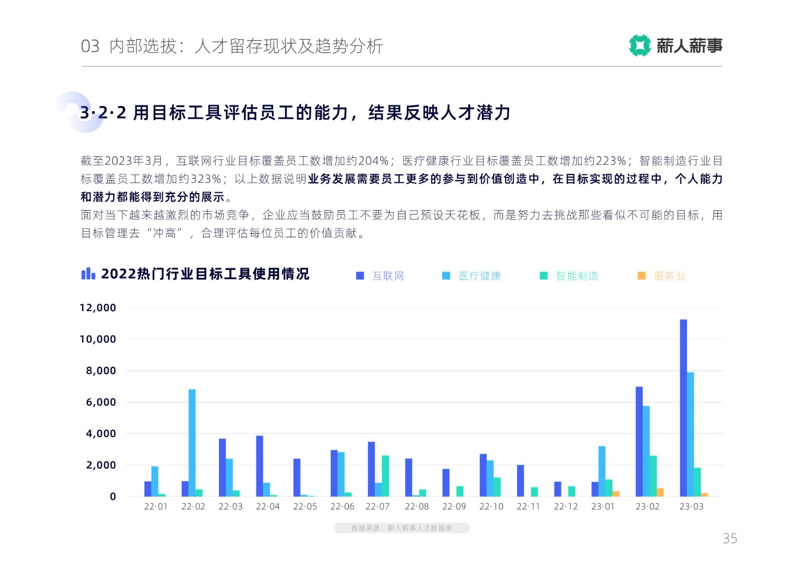The width and height of the screenshot is (804, 571).
Task: Click the 服务业 orange legend swatch
Action: [641, 276]
